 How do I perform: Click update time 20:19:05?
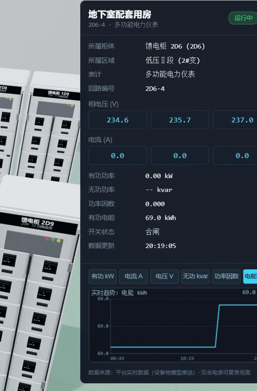pos(161,246)
